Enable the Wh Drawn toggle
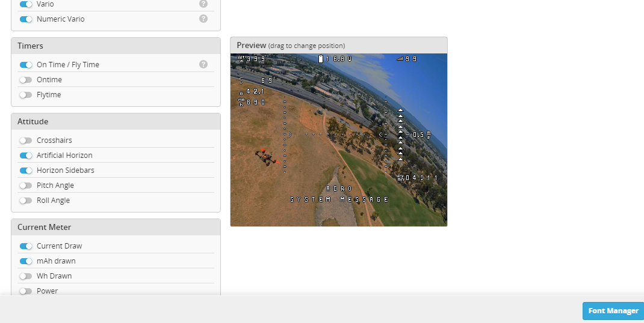The width and height of the screenshot is (644, 323). 26,276
